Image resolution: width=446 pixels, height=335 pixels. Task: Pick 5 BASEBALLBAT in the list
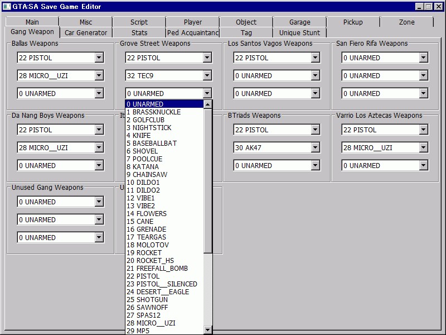pyautogui.click(x=164, y=143)
